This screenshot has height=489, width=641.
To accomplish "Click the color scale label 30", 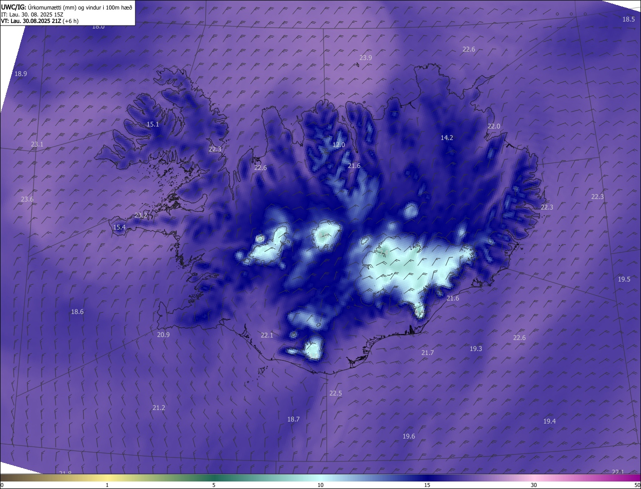I will tap(534, 485).
